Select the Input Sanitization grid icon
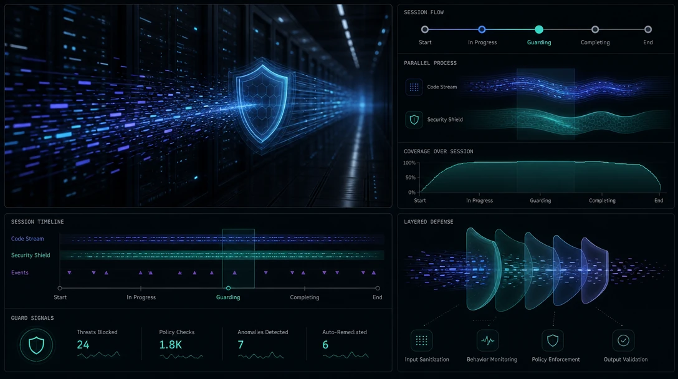This screenshot has width=678, height=379. (422, 340)
